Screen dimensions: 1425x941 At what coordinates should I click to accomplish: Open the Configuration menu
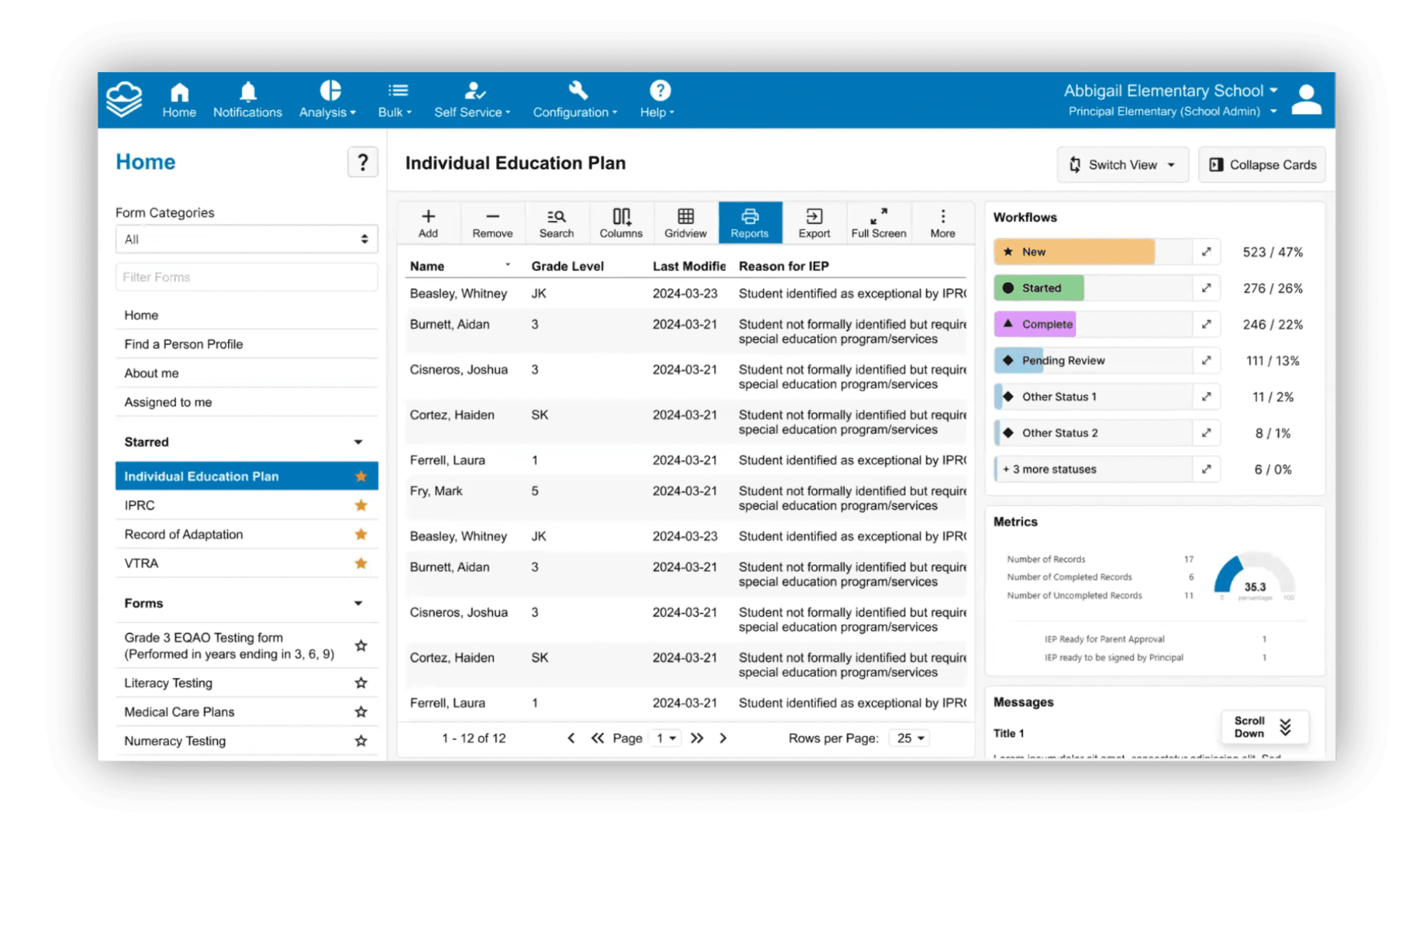point(575,101)
